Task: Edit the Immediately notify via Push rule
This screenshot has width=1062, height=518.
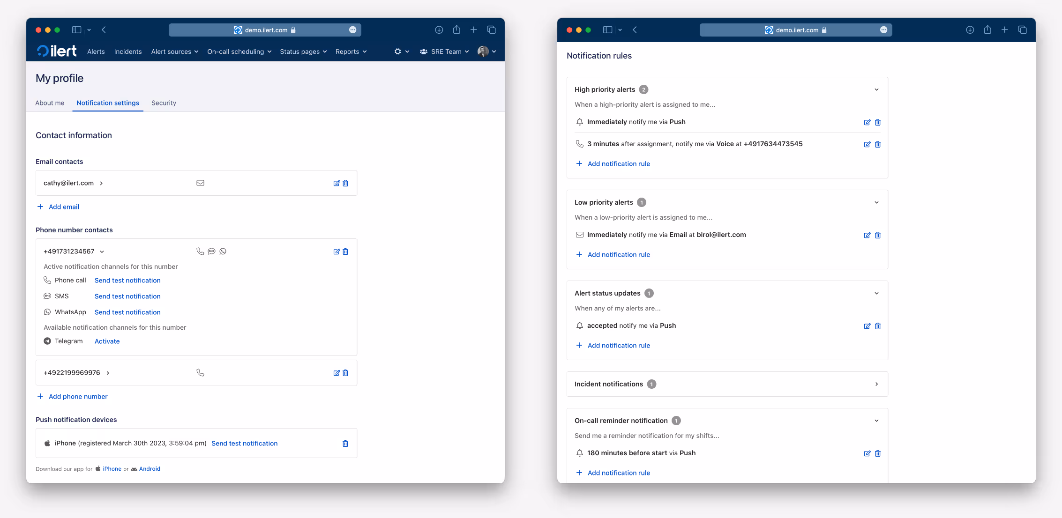Action: pos(867,122)
